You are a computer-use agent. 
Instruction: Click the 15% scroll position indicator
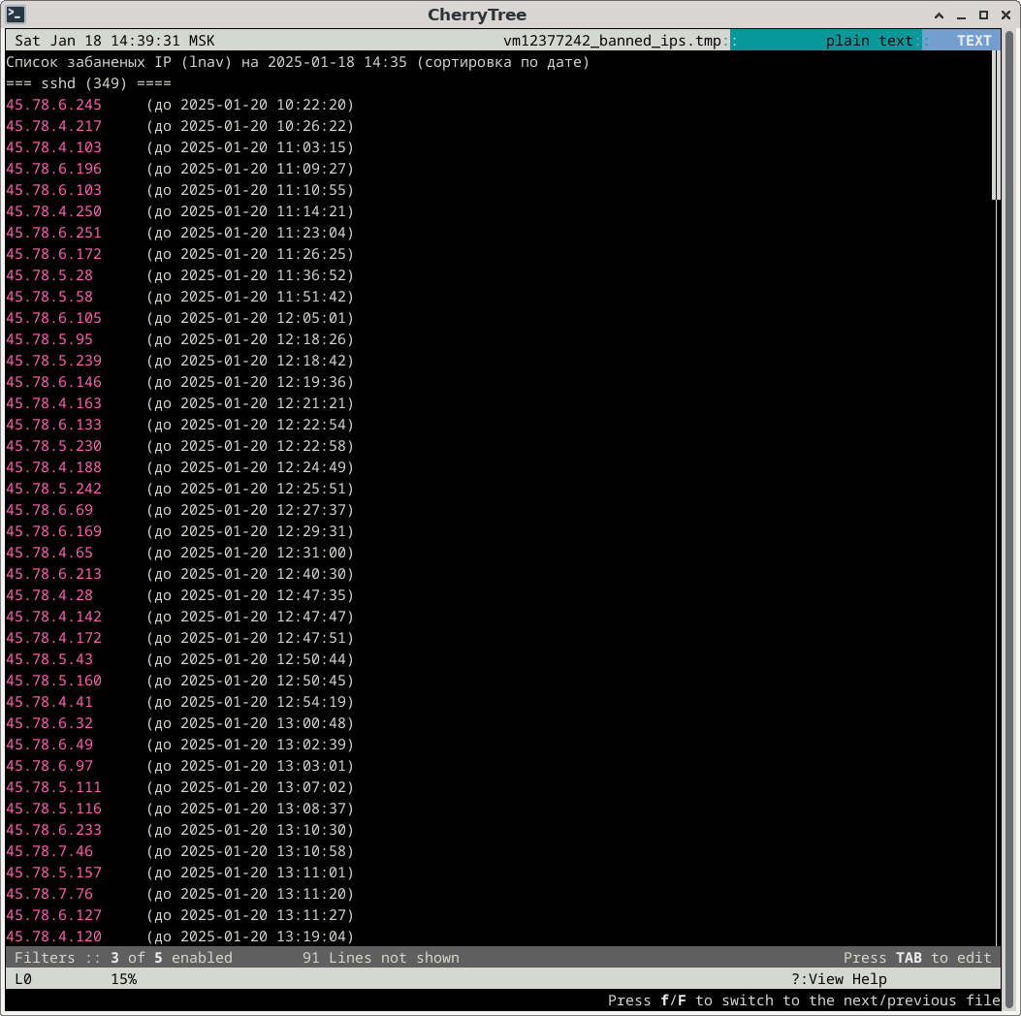(x=123, y=979)
